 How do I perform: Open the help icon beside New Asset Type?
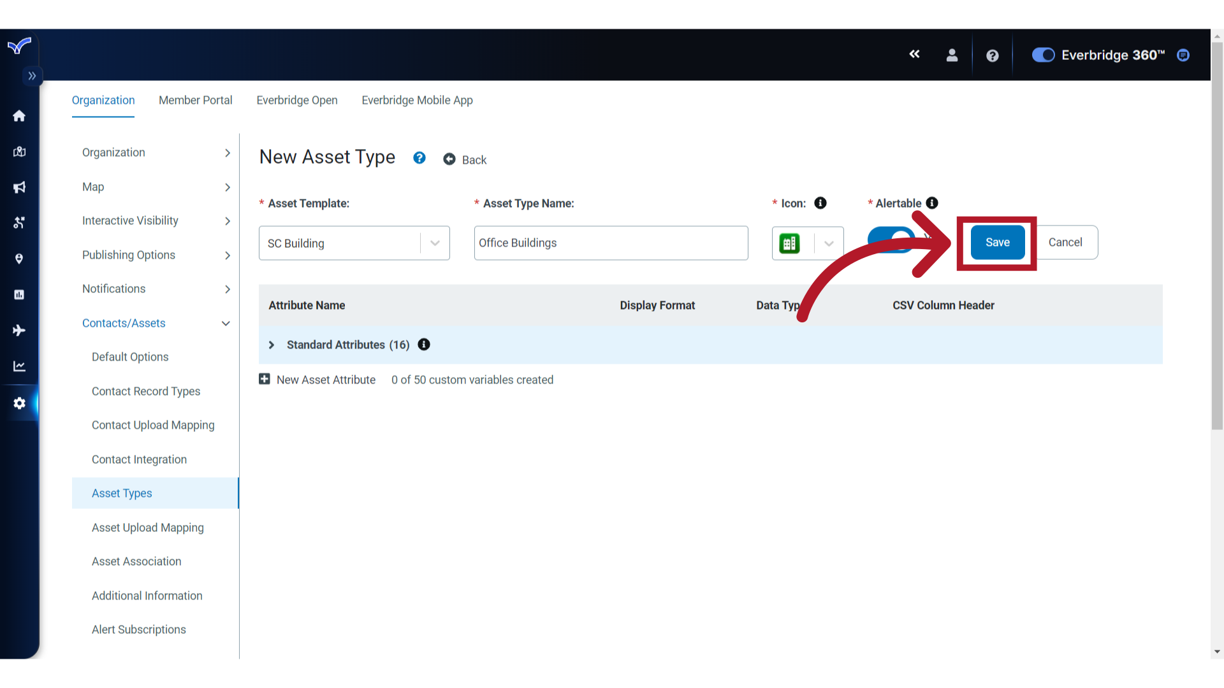(x=419, y=157)
